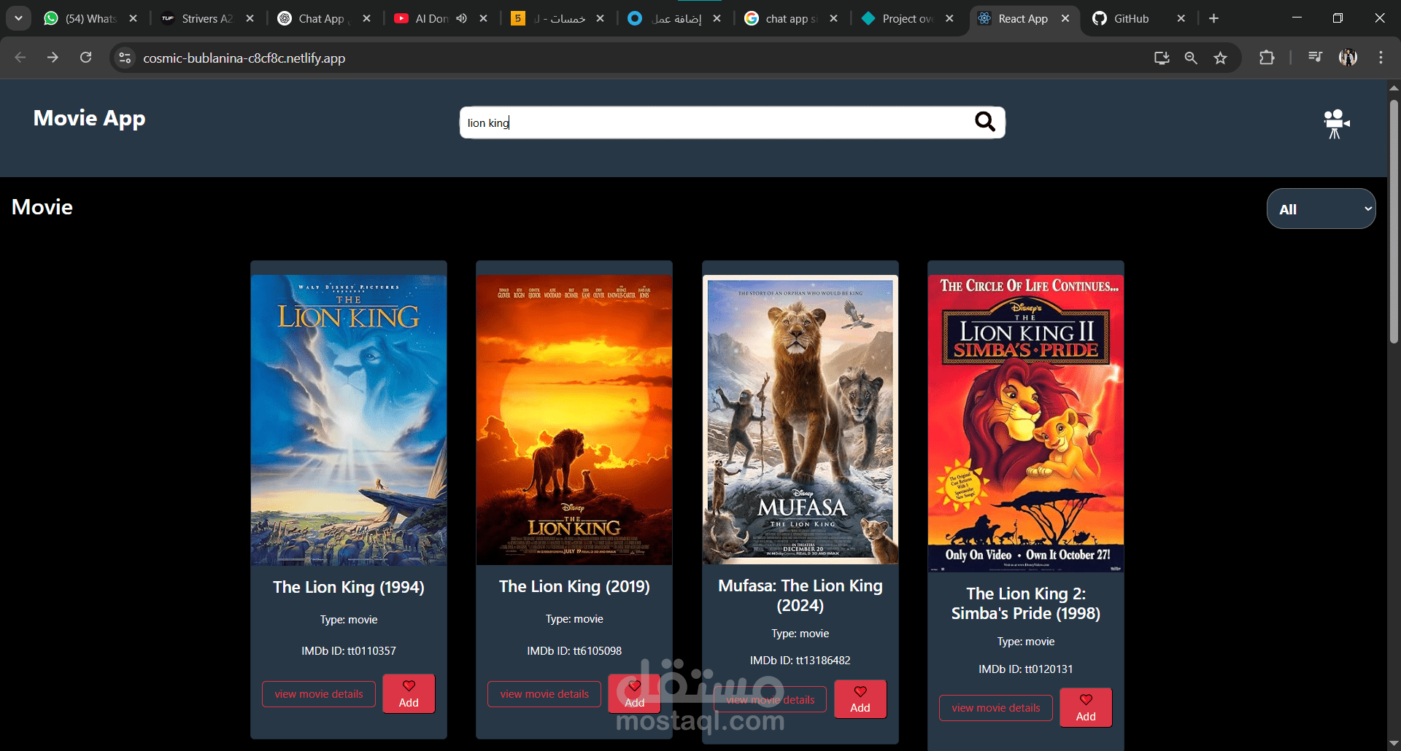Go forward in browser history

pyautogui.click(x=53, y=58)
